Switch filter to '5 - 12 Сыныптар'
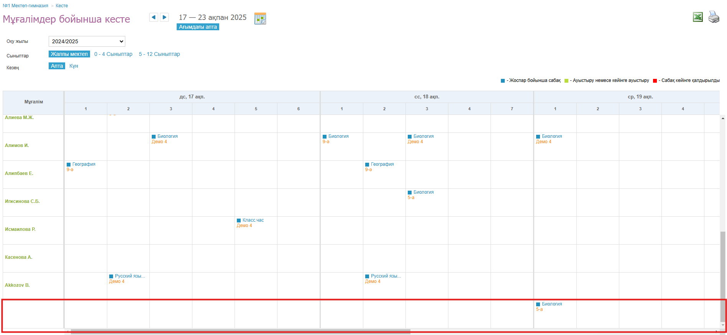This screenshot has height=335, width=727. click(159, 54)
